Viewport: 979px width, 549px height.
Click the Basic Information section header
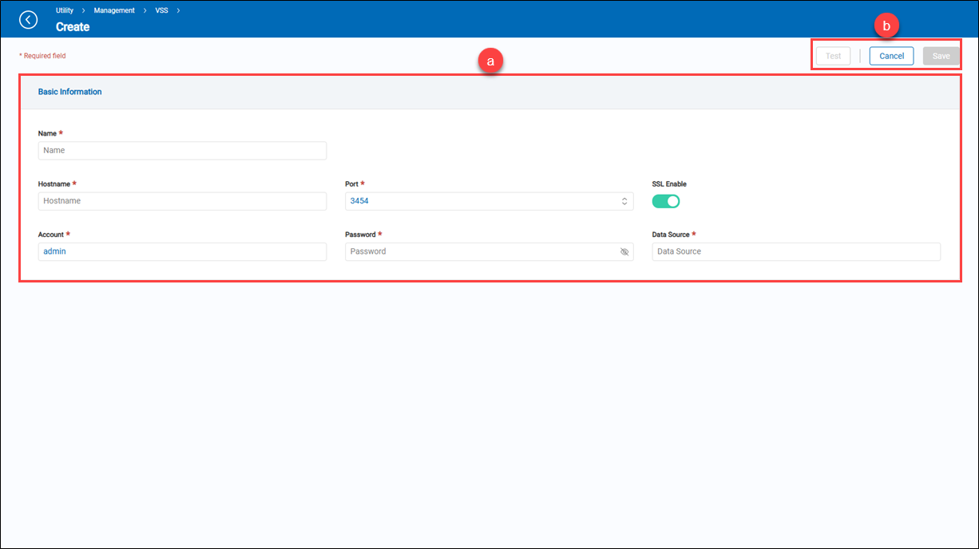click(70, 92)
